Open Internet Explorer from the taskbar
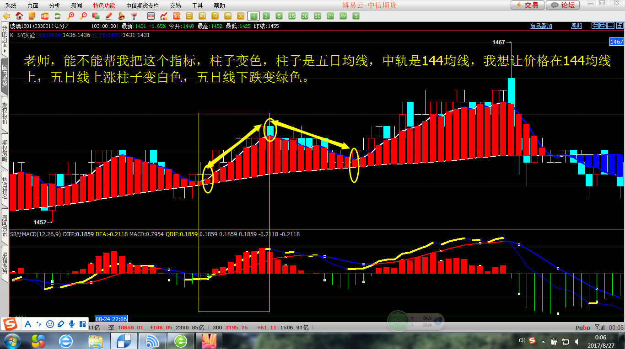 [66, 340]
